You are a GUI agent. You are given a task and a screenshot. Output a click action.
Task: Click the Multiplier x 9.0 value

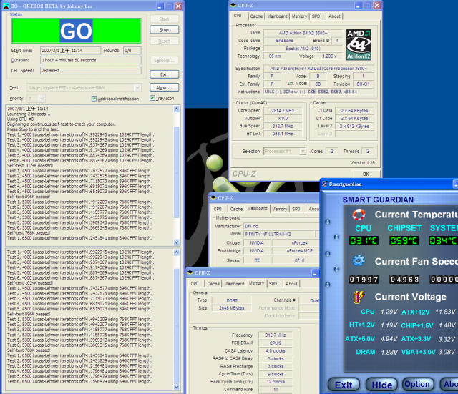(283, 119)
